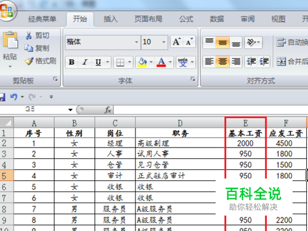
Task: Open borders dropdown arrow
Action: (x=129, y=62)
